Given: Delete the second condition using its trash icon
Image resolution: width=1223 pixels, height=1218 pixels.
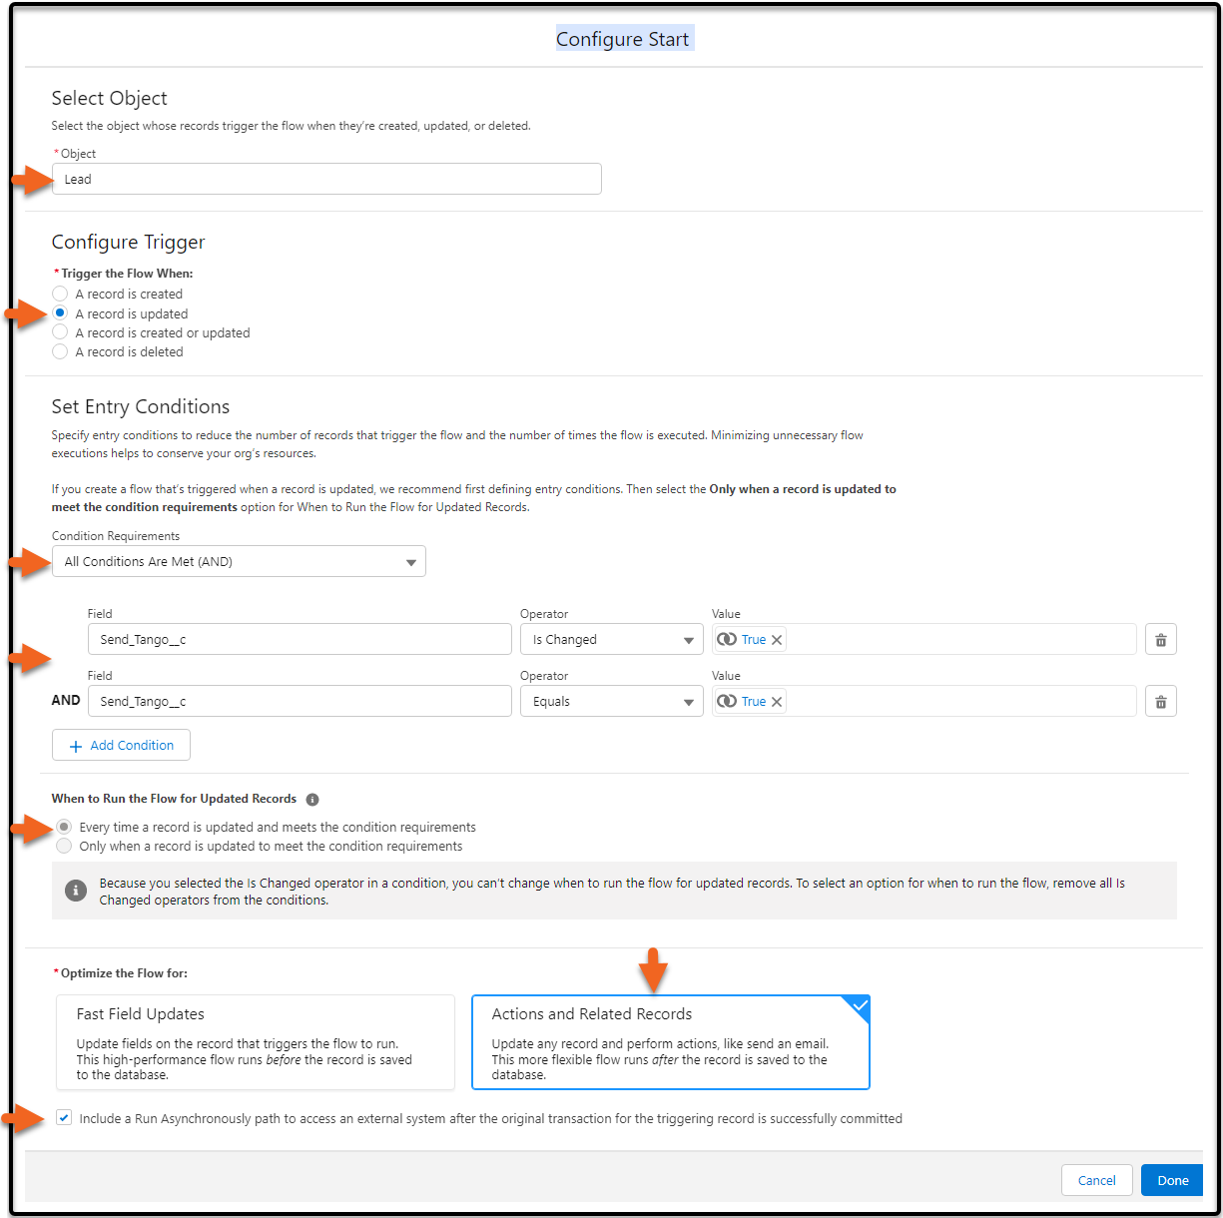Looking at the screenshot, I should click(x=1160, y=701).
